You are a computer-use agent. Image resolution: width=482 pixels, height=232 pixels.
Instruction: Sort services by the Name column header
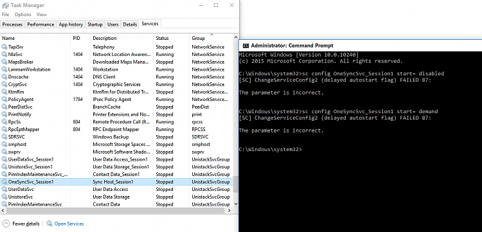[x=35, y=38]
